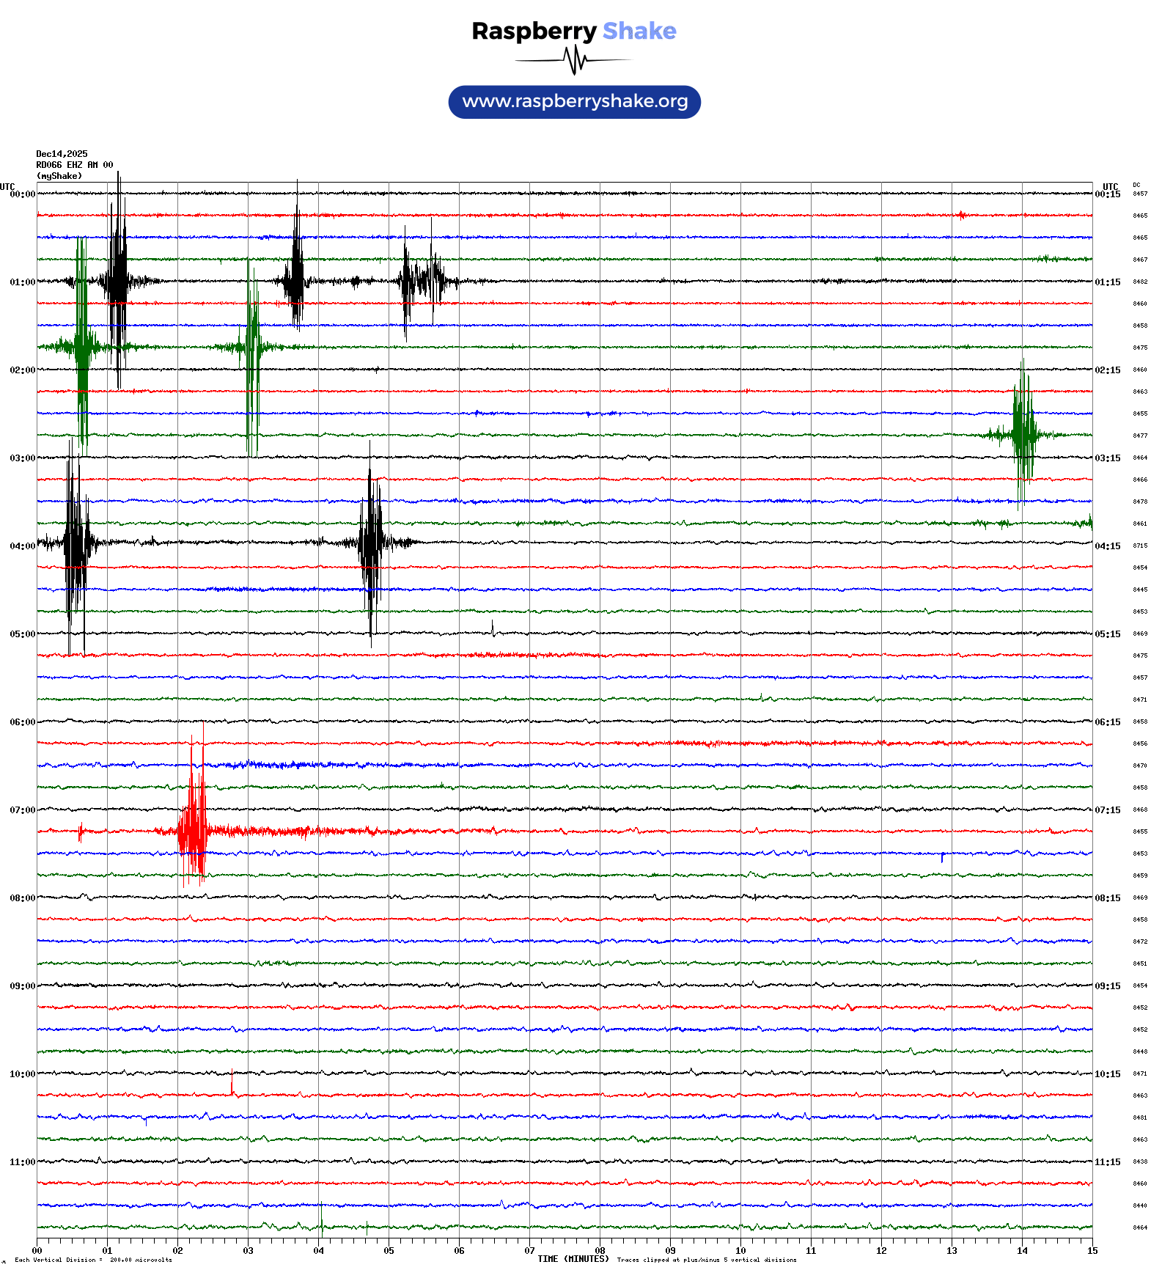This screenshot has width=1151, height=1270.
Task: Click the 10:15 label on right axis
Action: [x=1107, y=1074]
